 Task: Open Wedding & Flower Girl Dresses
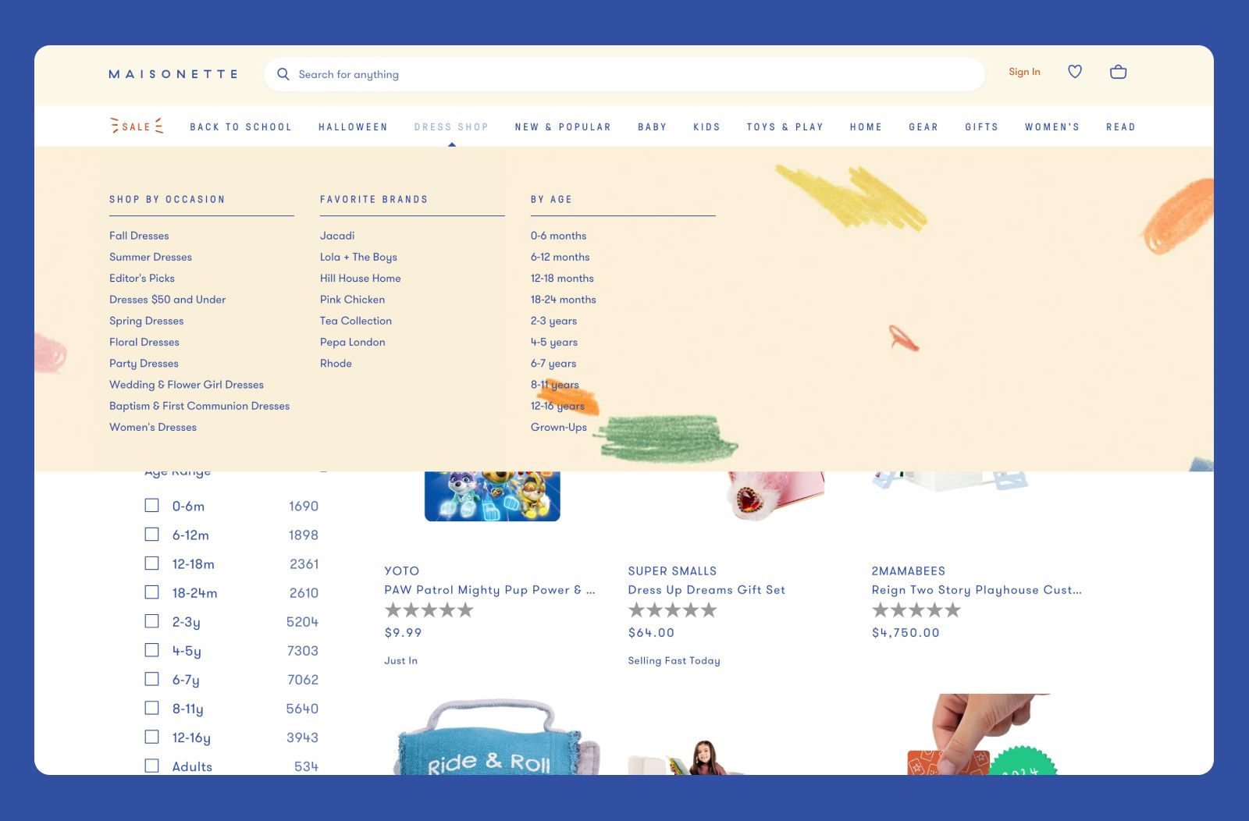point(187,385)
